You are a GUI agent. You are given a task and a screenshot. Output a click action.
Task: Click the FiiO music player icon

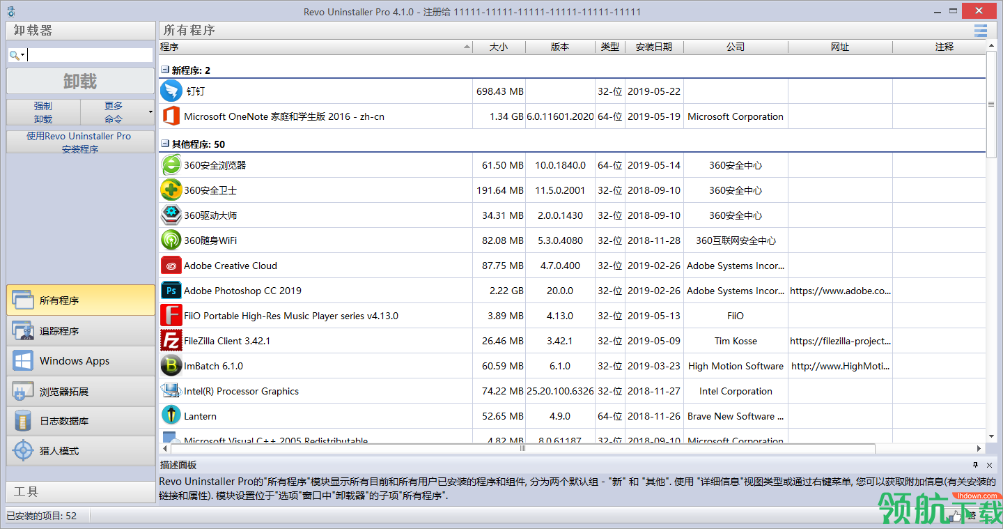171,316
